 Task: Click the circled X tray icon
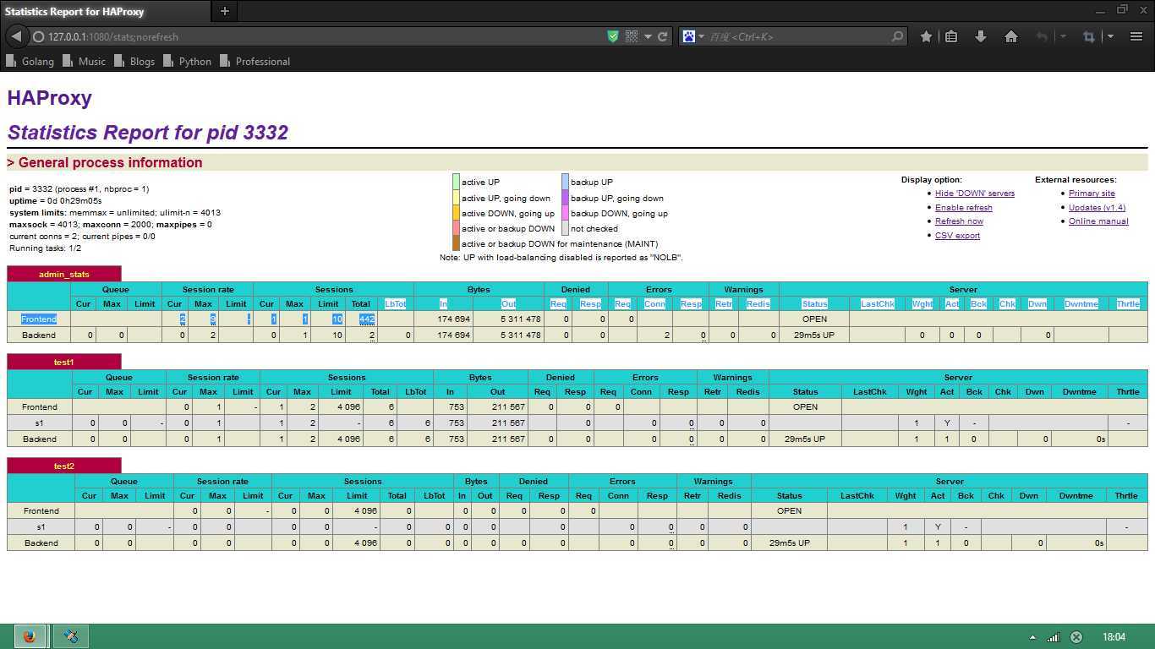1076,637
